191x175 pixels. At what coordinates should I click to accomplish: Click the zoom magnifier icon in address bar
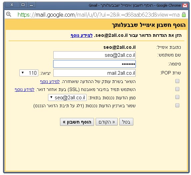(9, 14)
